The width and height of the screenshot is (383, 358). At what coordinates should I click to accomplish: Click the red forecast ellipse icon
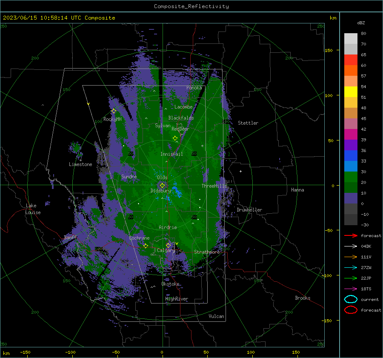[351, 310]
